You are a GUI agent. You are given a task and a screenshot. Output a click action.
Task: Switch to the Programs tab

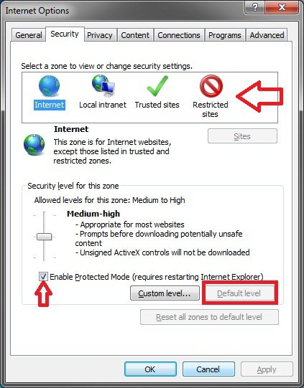[225, 35]
